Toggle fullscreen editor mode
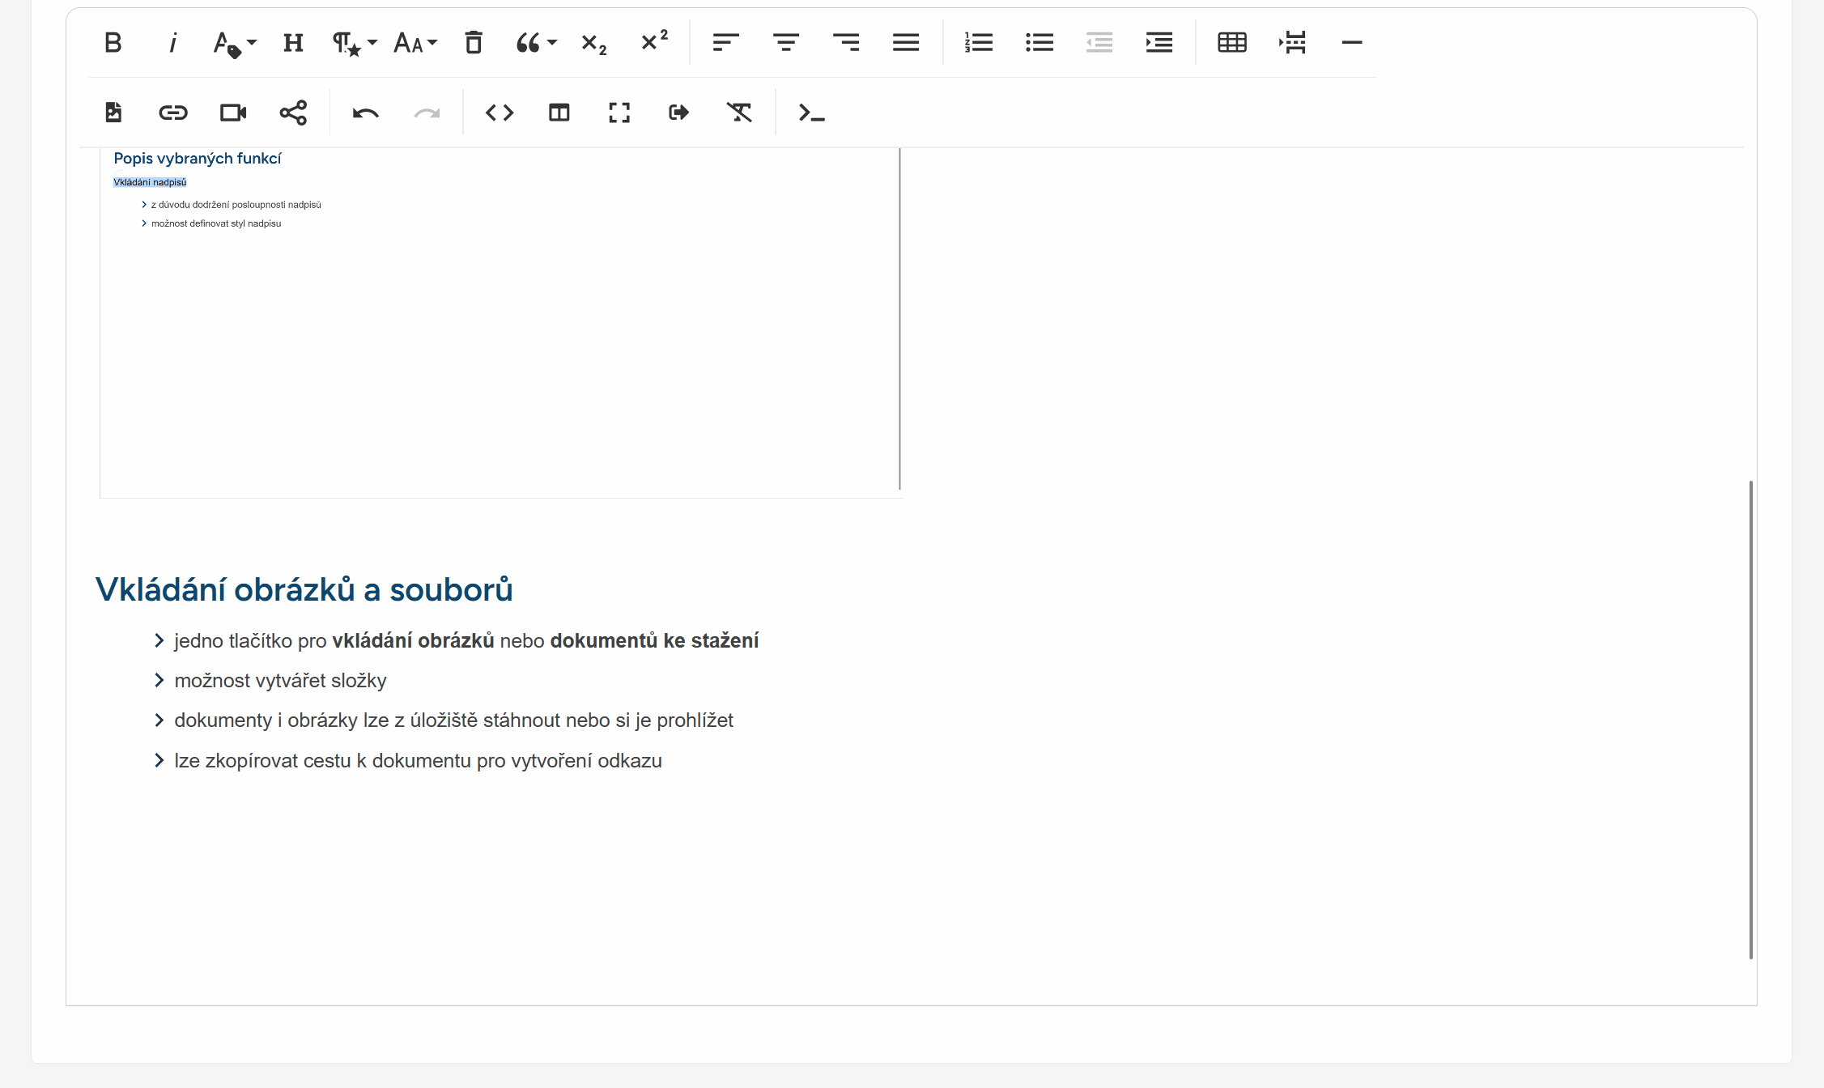The width and height of the screenshot is (1824, 1088). pos(619,113)
